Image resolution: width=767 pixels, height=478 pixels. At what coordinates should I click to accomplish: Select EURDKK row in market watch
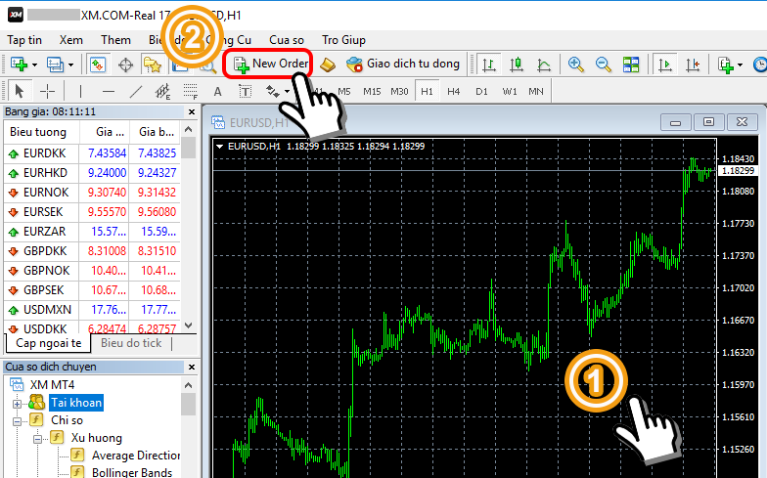point(92,153)
